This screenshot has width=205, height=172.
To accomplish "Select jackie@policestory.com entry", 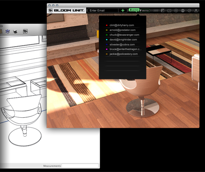I will pos(124,54).
